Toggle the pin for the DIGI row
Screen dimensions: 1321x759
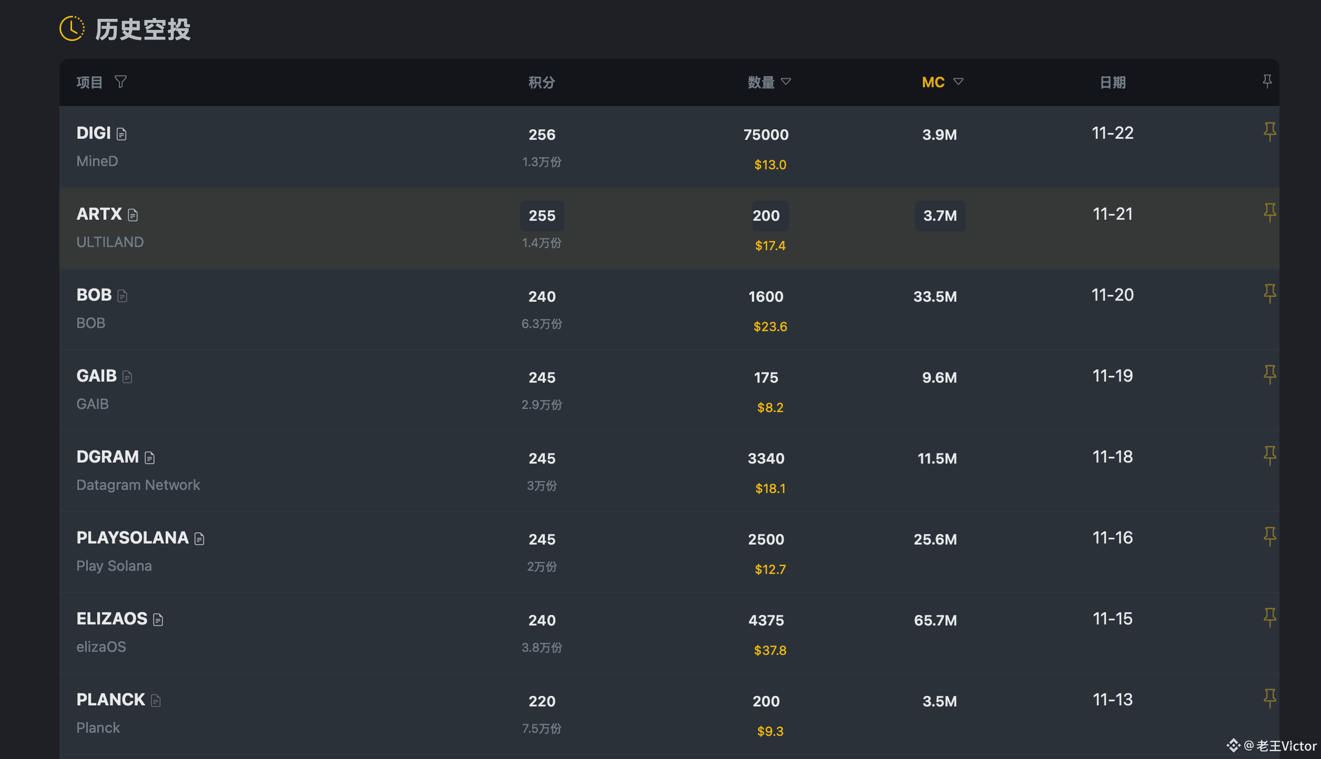point(1269,132)
